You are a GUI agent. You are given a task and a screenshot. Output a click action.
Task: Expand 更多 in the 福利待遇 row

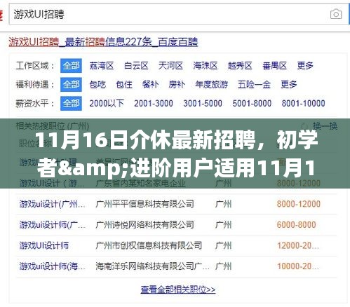tap(289, 84)
